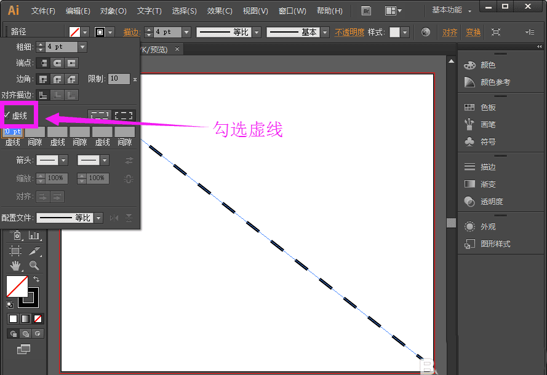Reset default fill and stroke icon
547x375 pixels.
point(10,305)
